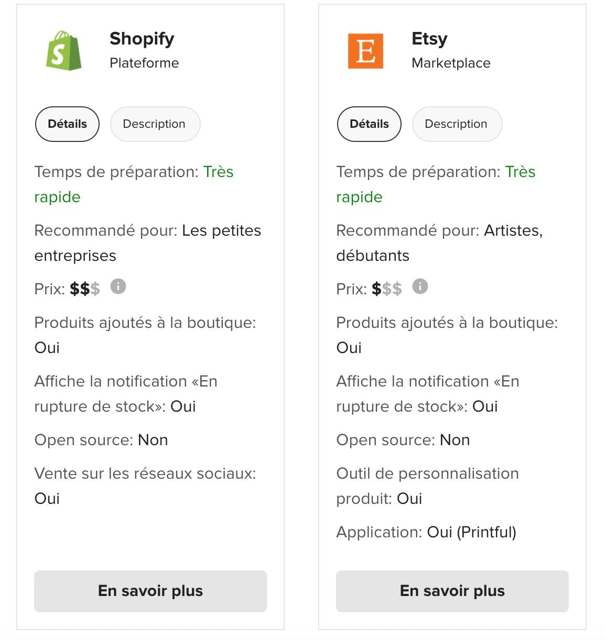This screenshot has width=606, height=640.
Task: Open price info icon on Etsy card
Action: click(x=420, y=286)
